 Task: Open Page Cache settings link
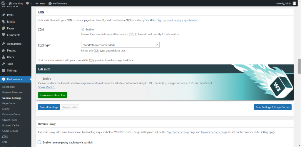(x=178, y=132)
